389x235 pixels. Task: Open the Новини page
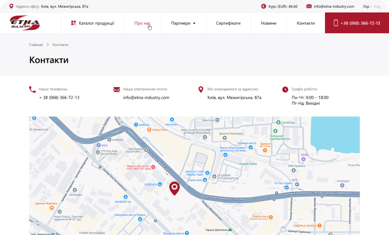268,23
